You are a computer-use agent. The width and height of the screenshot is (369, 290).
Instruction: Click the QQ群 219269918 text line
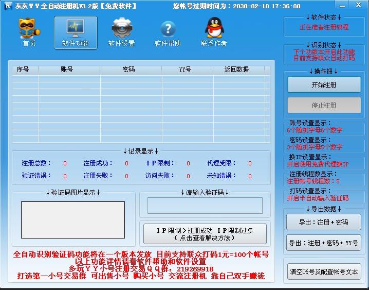(141, 269)
